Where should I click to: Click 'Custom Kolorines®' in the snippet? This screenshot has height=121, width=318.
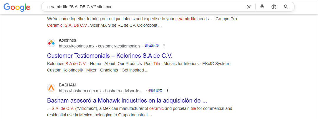pyautogui.click(x=65, y=70)
